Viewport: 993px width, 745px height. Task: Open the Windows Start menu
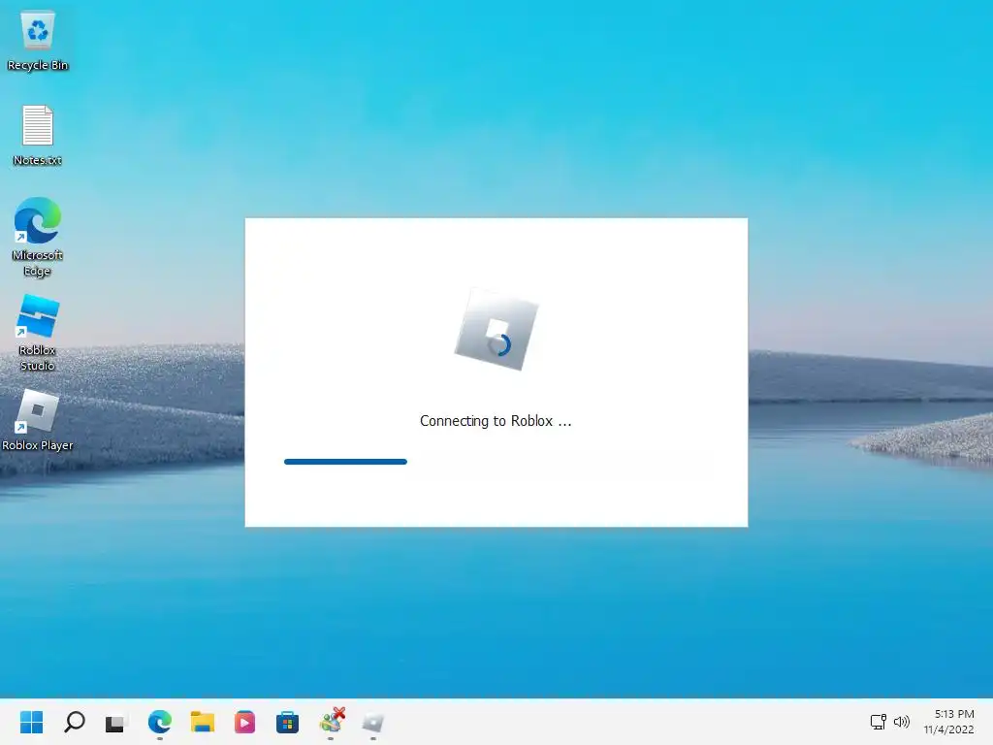[x=32, y=722]
